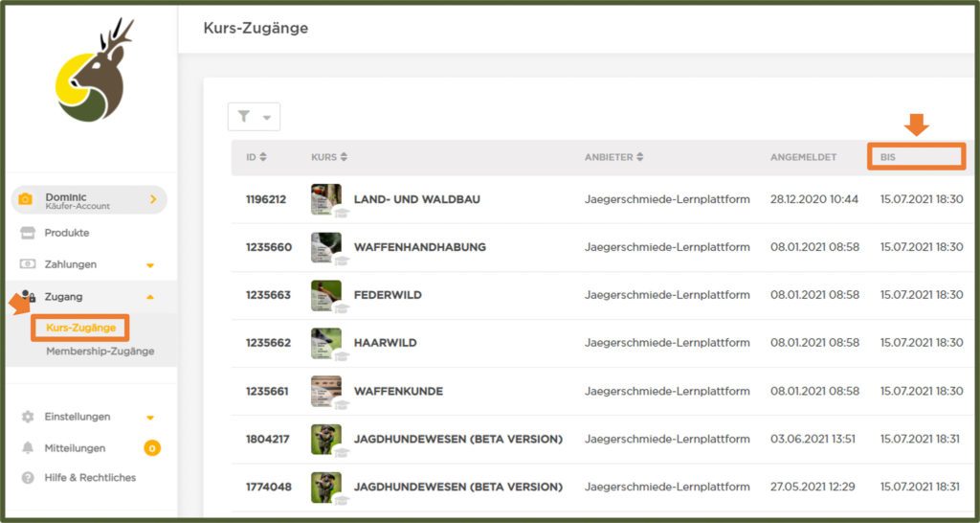Click the Mitteilungen bell icon

tap(28, 448)
